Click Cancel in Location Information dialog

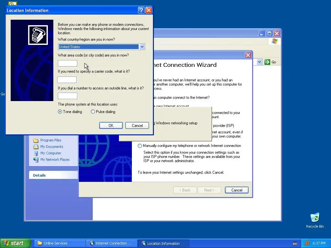[x=137, y=126]
